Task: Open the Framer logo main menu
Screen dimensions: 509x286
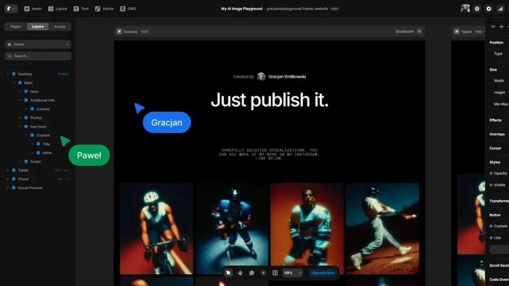Action: tap(11, 9)
